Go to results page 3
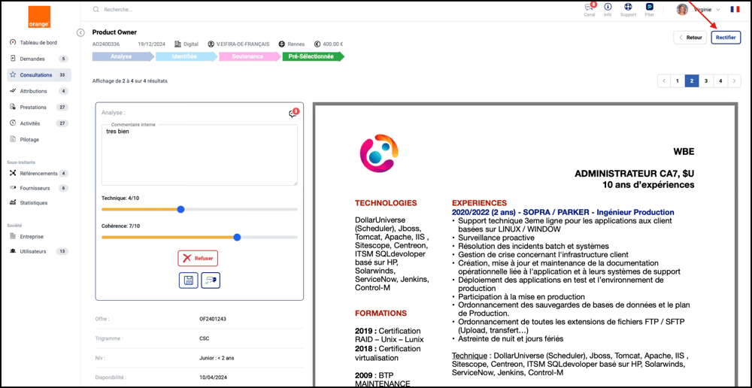 [706, 81]
